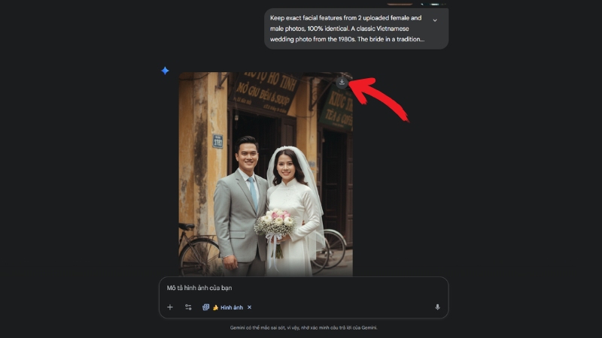Select the Hình ảnh chip label
The height and width of the screenshot is (338, 602).
[232, 307]
